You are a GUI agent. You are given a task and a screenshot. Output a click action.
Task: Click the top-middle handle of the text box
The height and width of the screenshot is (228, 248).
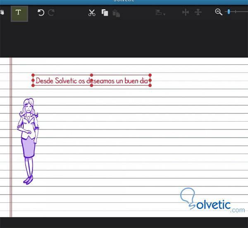point(92,75)
